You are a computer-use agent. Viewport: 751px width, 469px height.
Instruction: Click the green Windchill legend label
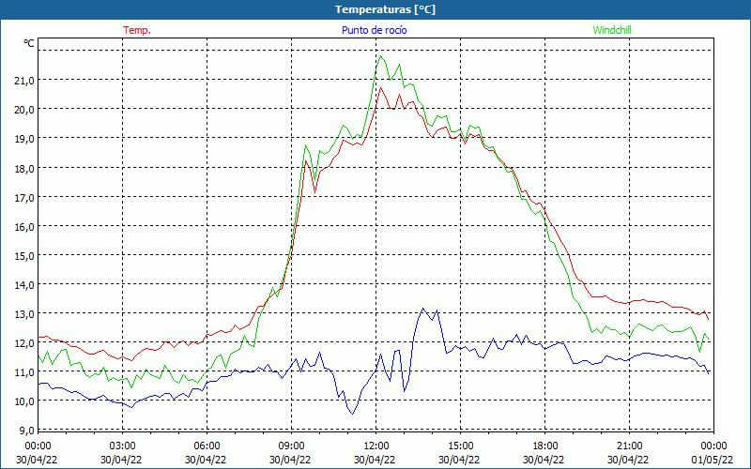(x=612, y=30)
